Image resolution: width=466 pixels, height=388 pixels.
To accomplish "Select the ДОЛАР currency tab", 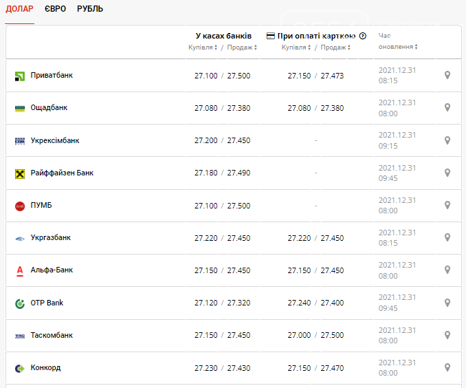I will [19, 9].
